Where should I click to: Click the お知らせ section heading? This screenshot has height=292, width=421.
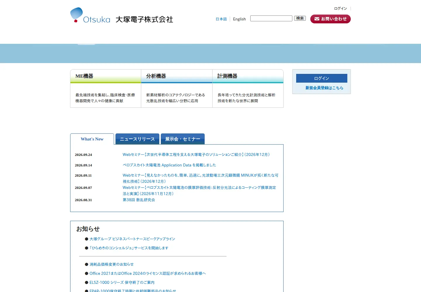pyautogui.click(x=88, y=229)
